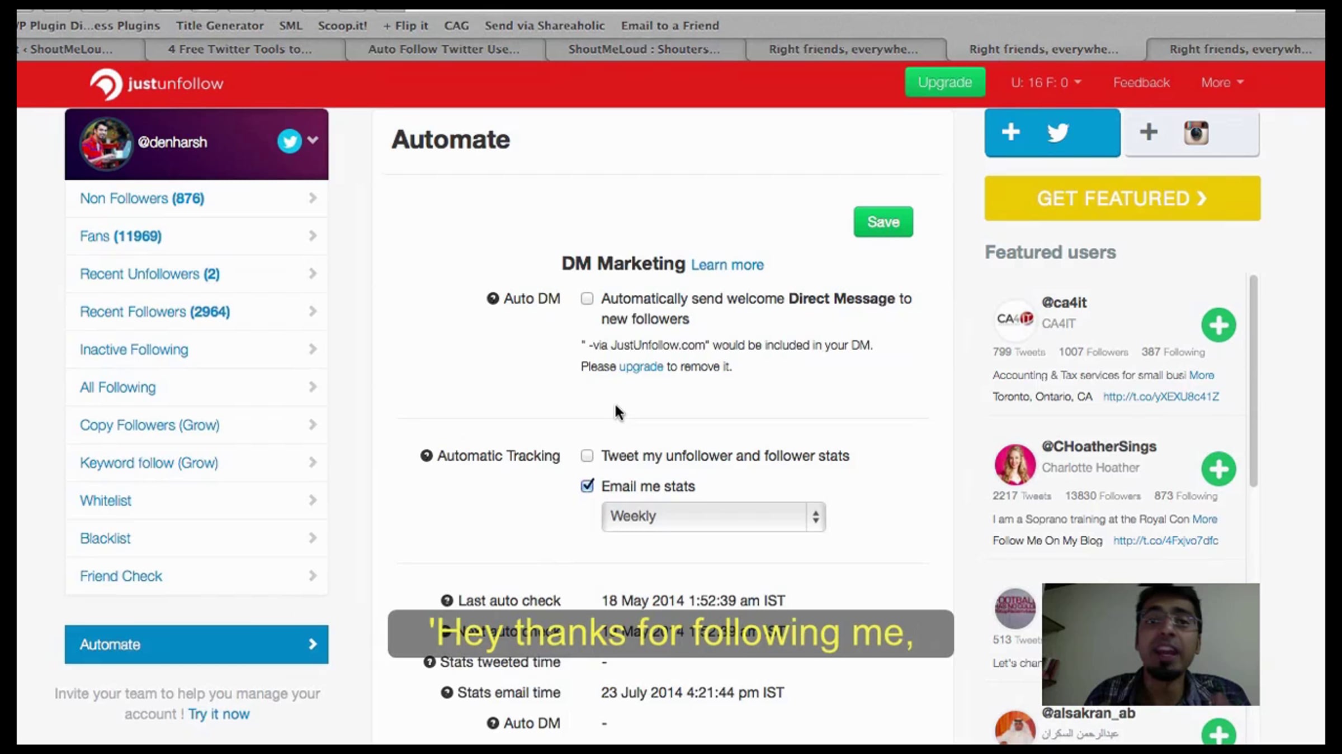Follow @ca4it with the green plus icon
This screenshot has height=754, width=1342.
tap(1218, 325)
